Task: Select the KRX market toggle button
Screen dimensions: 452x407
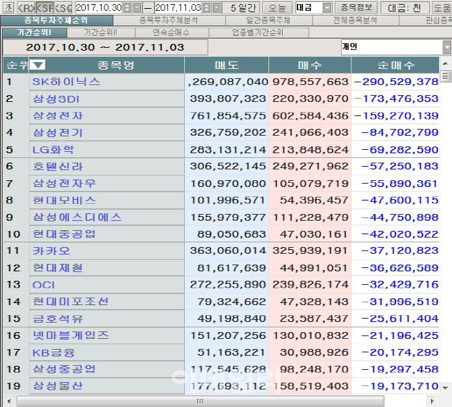Action: tap(26, 8)
